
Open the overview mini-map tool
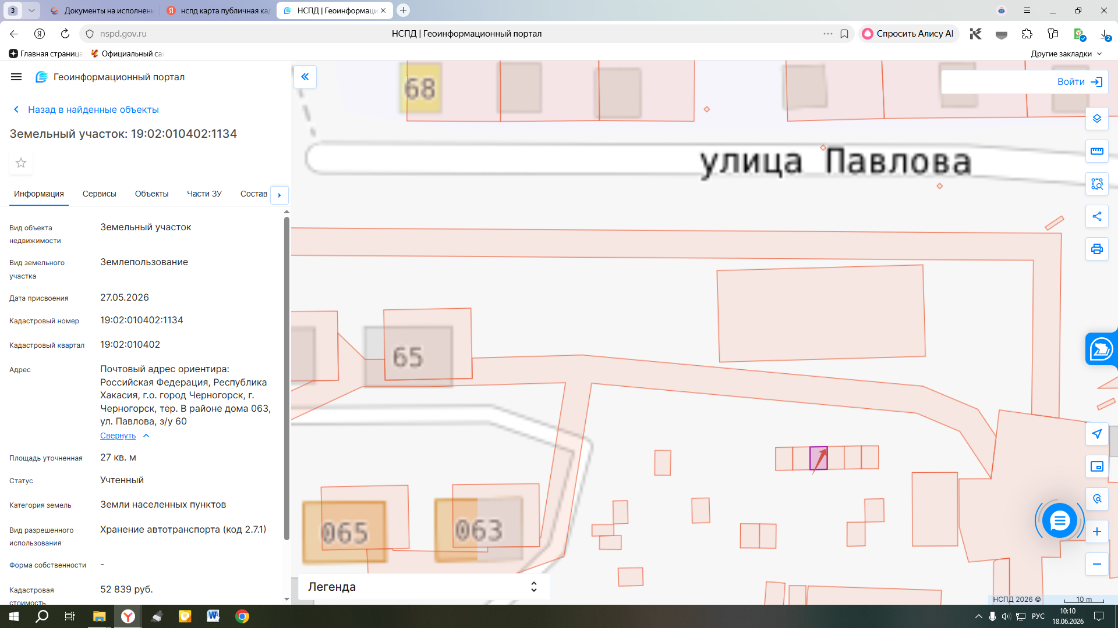1097,466
